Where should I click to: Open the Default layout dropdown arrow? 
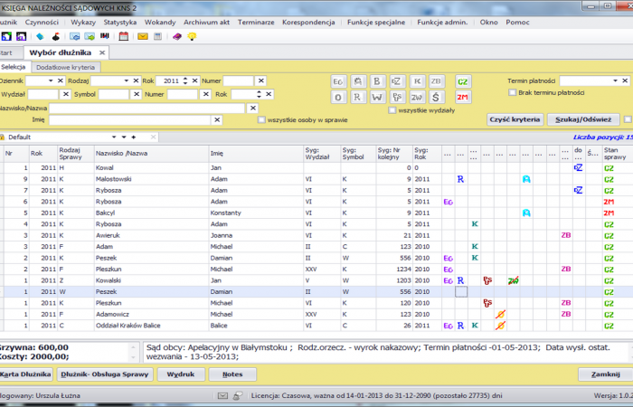click(114, 137)
